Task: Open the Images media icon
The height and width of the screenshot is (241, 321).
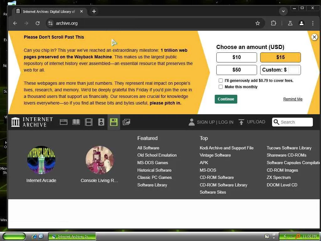Action: pyautogui.click(x=126, y=122)
